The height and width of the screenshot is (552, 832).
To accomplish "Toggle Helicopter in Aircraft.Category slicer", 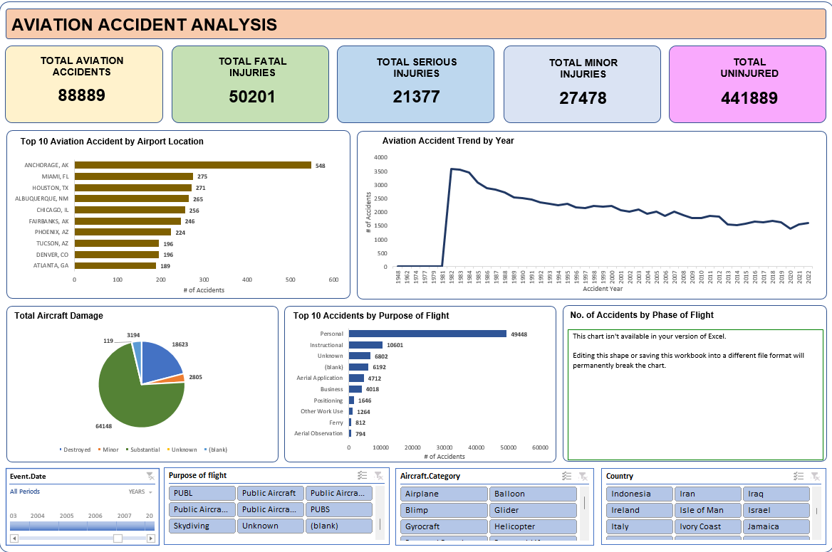I will (x=532, y=526).
